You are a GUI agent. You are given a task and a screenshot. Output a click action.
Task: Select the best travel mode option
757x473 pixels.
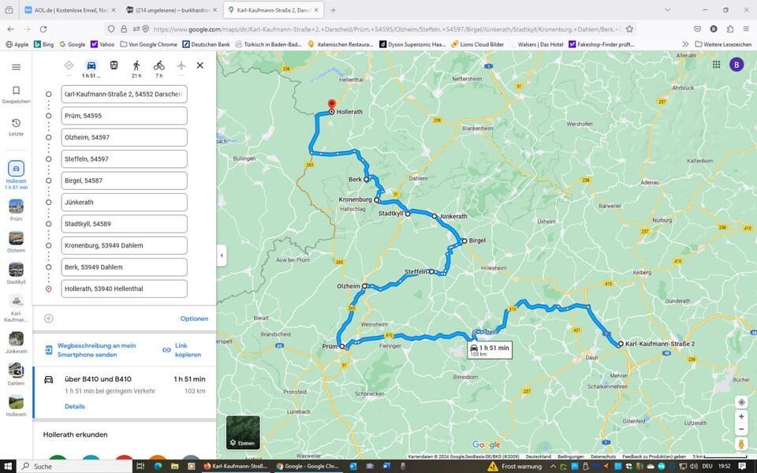pyautogui.click(x=69, y=65)
